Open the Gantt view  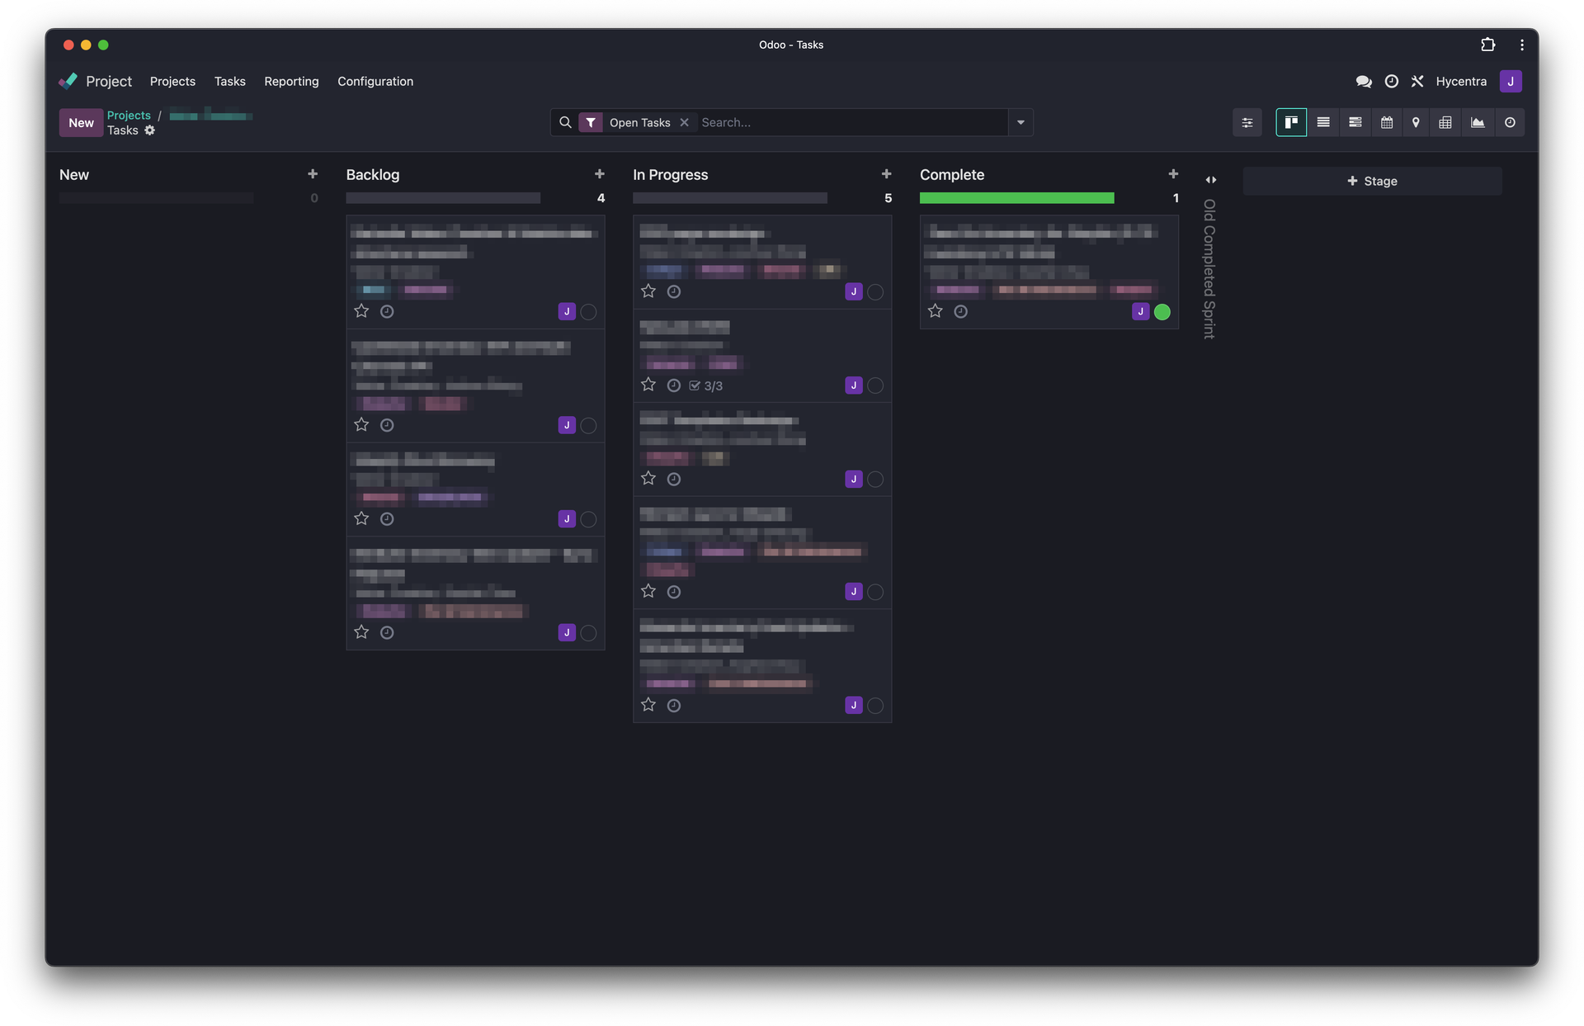1355,122
